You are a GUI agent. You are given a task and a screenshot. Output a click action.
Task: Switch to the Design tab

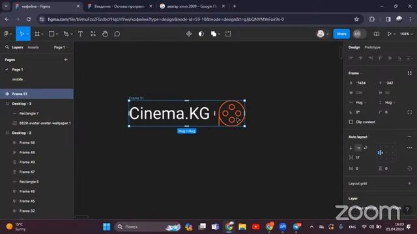[x=354, y=47]
